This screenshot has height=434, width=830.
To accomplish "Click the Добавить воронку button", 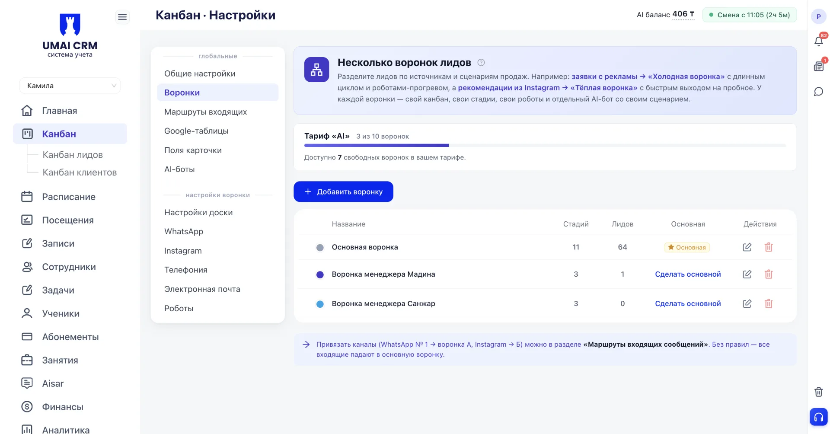I will [x=343, y=191].
